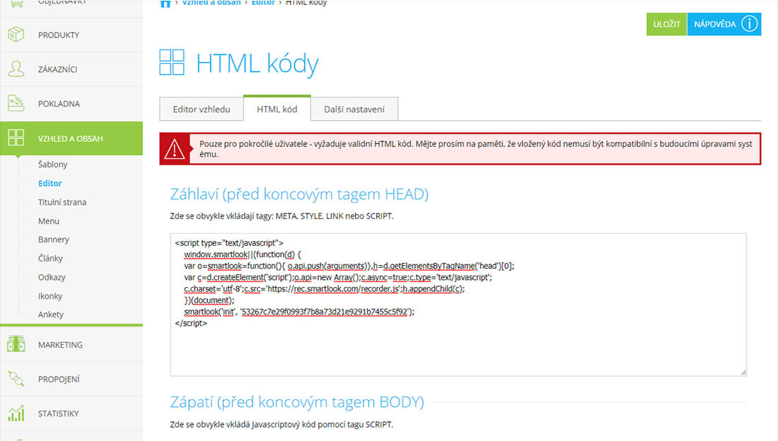Click the textarea resize handle corner
This screenshot has width=778, height=441.
point(743,372)
